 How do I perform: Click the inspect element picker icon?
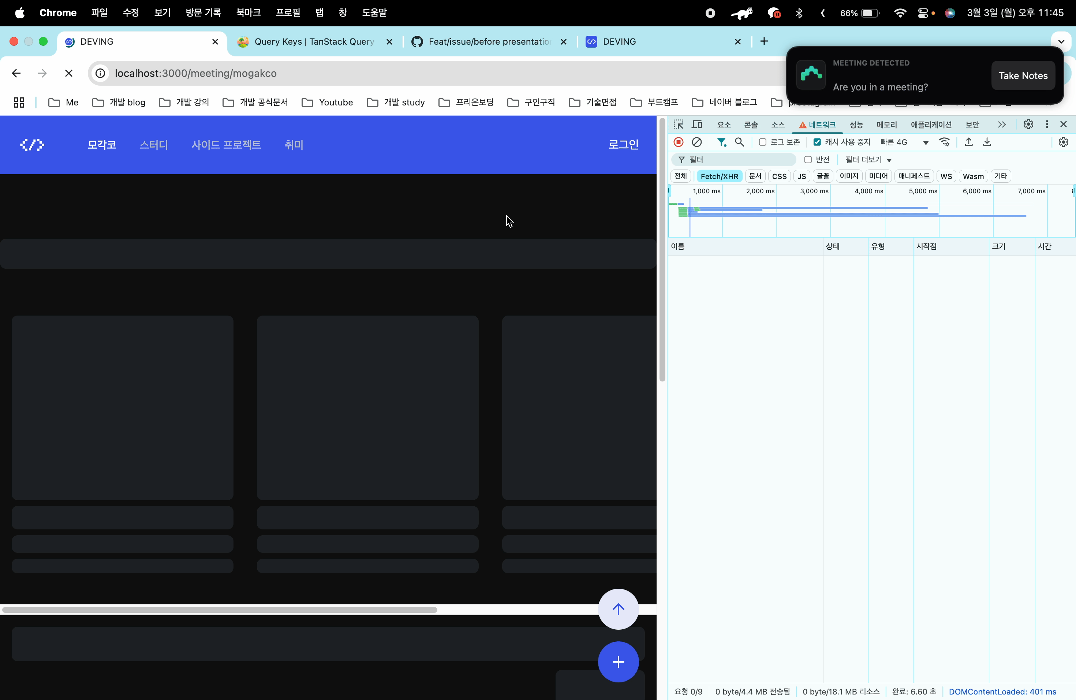pos(678,124)
